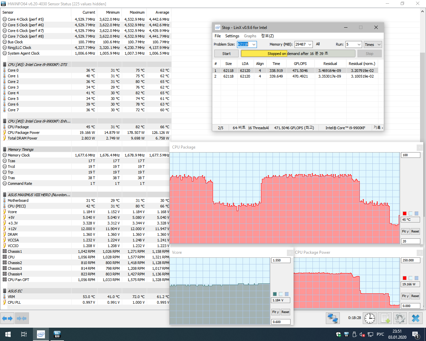Click the clock icon beside Bus Clock
The width and height of the screenshot is (426, 341).
pos(5,42)
